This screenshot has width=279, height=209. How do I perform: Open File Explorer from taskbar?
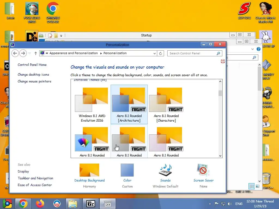72,204
